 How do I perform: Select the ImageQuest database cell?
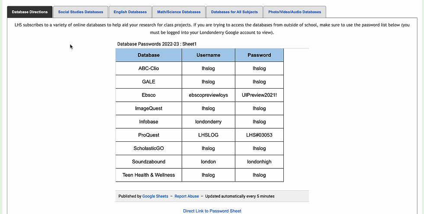click(149, 109)
